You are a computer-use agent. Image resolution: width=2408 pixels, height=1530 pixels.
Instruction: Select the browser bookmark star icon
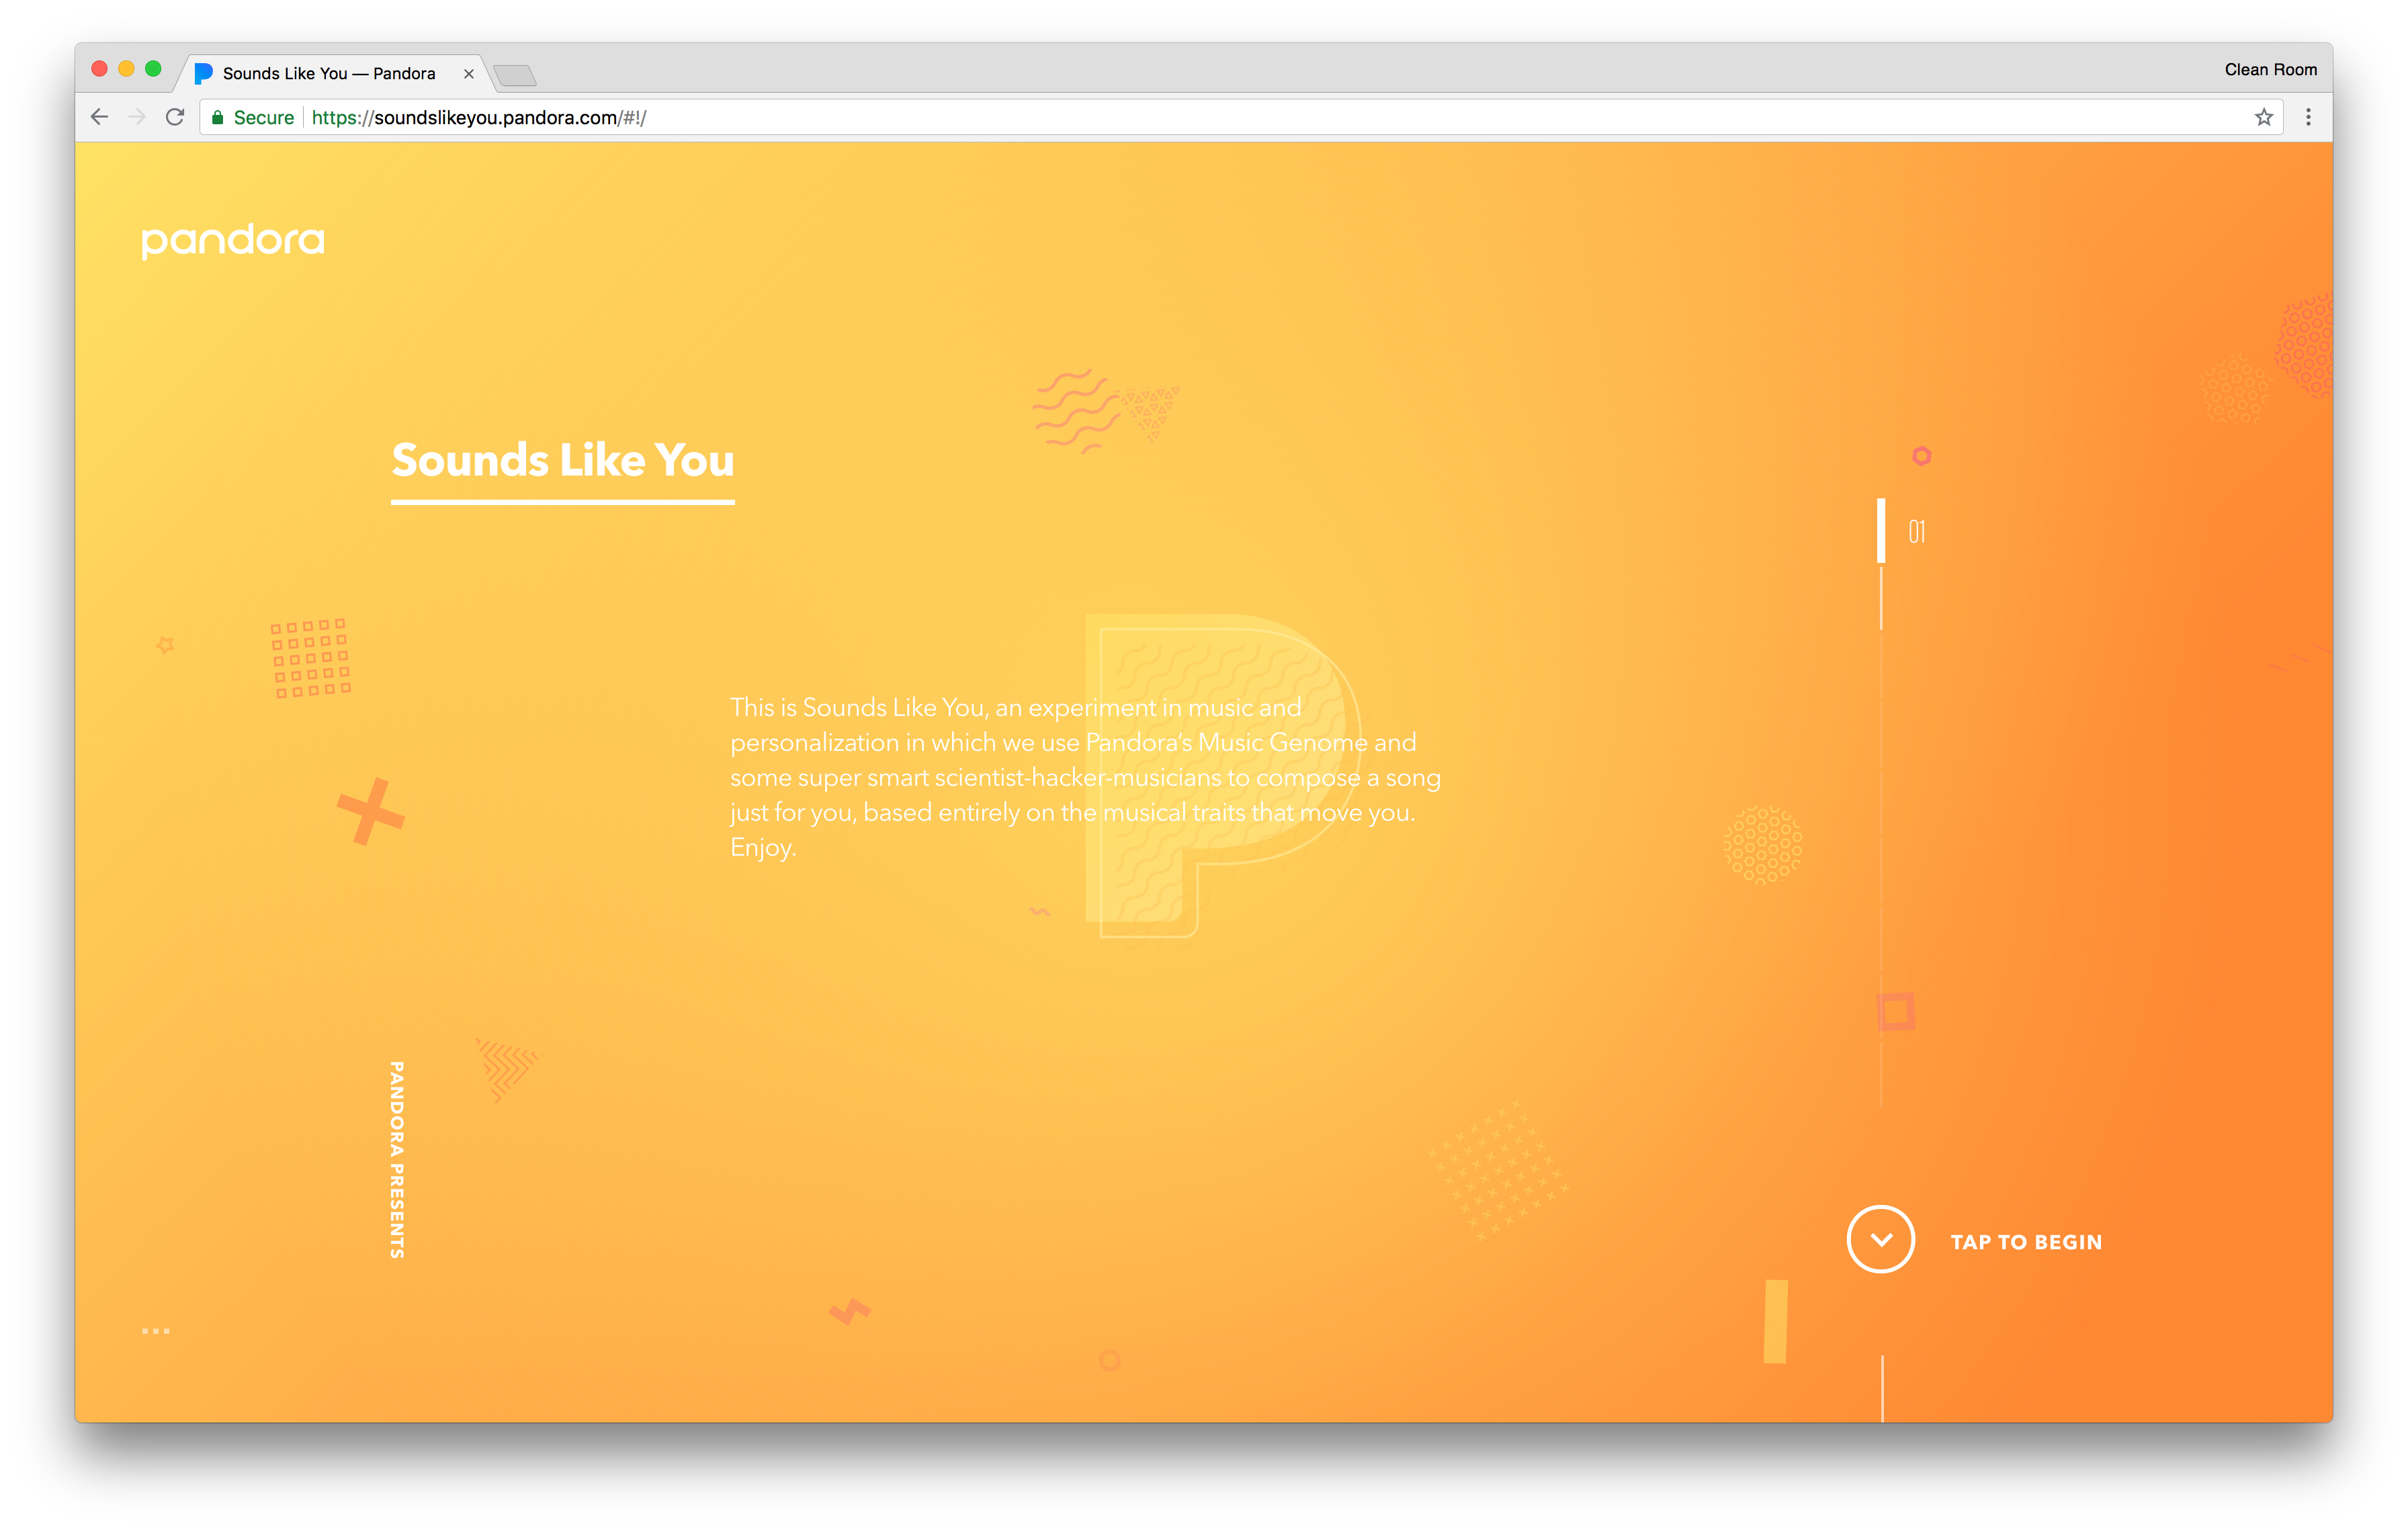click(2266, 118)
